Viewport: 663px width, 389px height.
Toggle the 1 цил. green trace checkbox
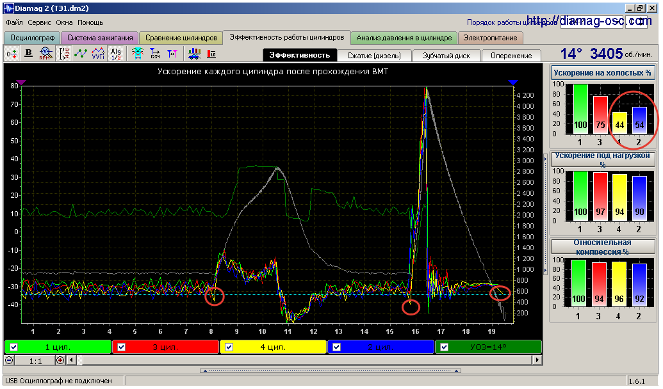pos(14,347)
